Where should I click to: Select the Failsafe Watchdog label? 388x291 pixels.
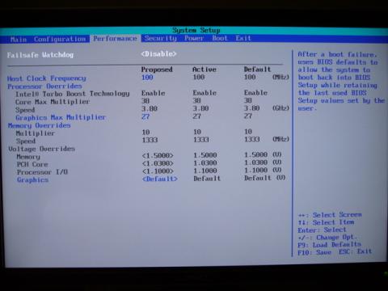(x=40, y=55)
